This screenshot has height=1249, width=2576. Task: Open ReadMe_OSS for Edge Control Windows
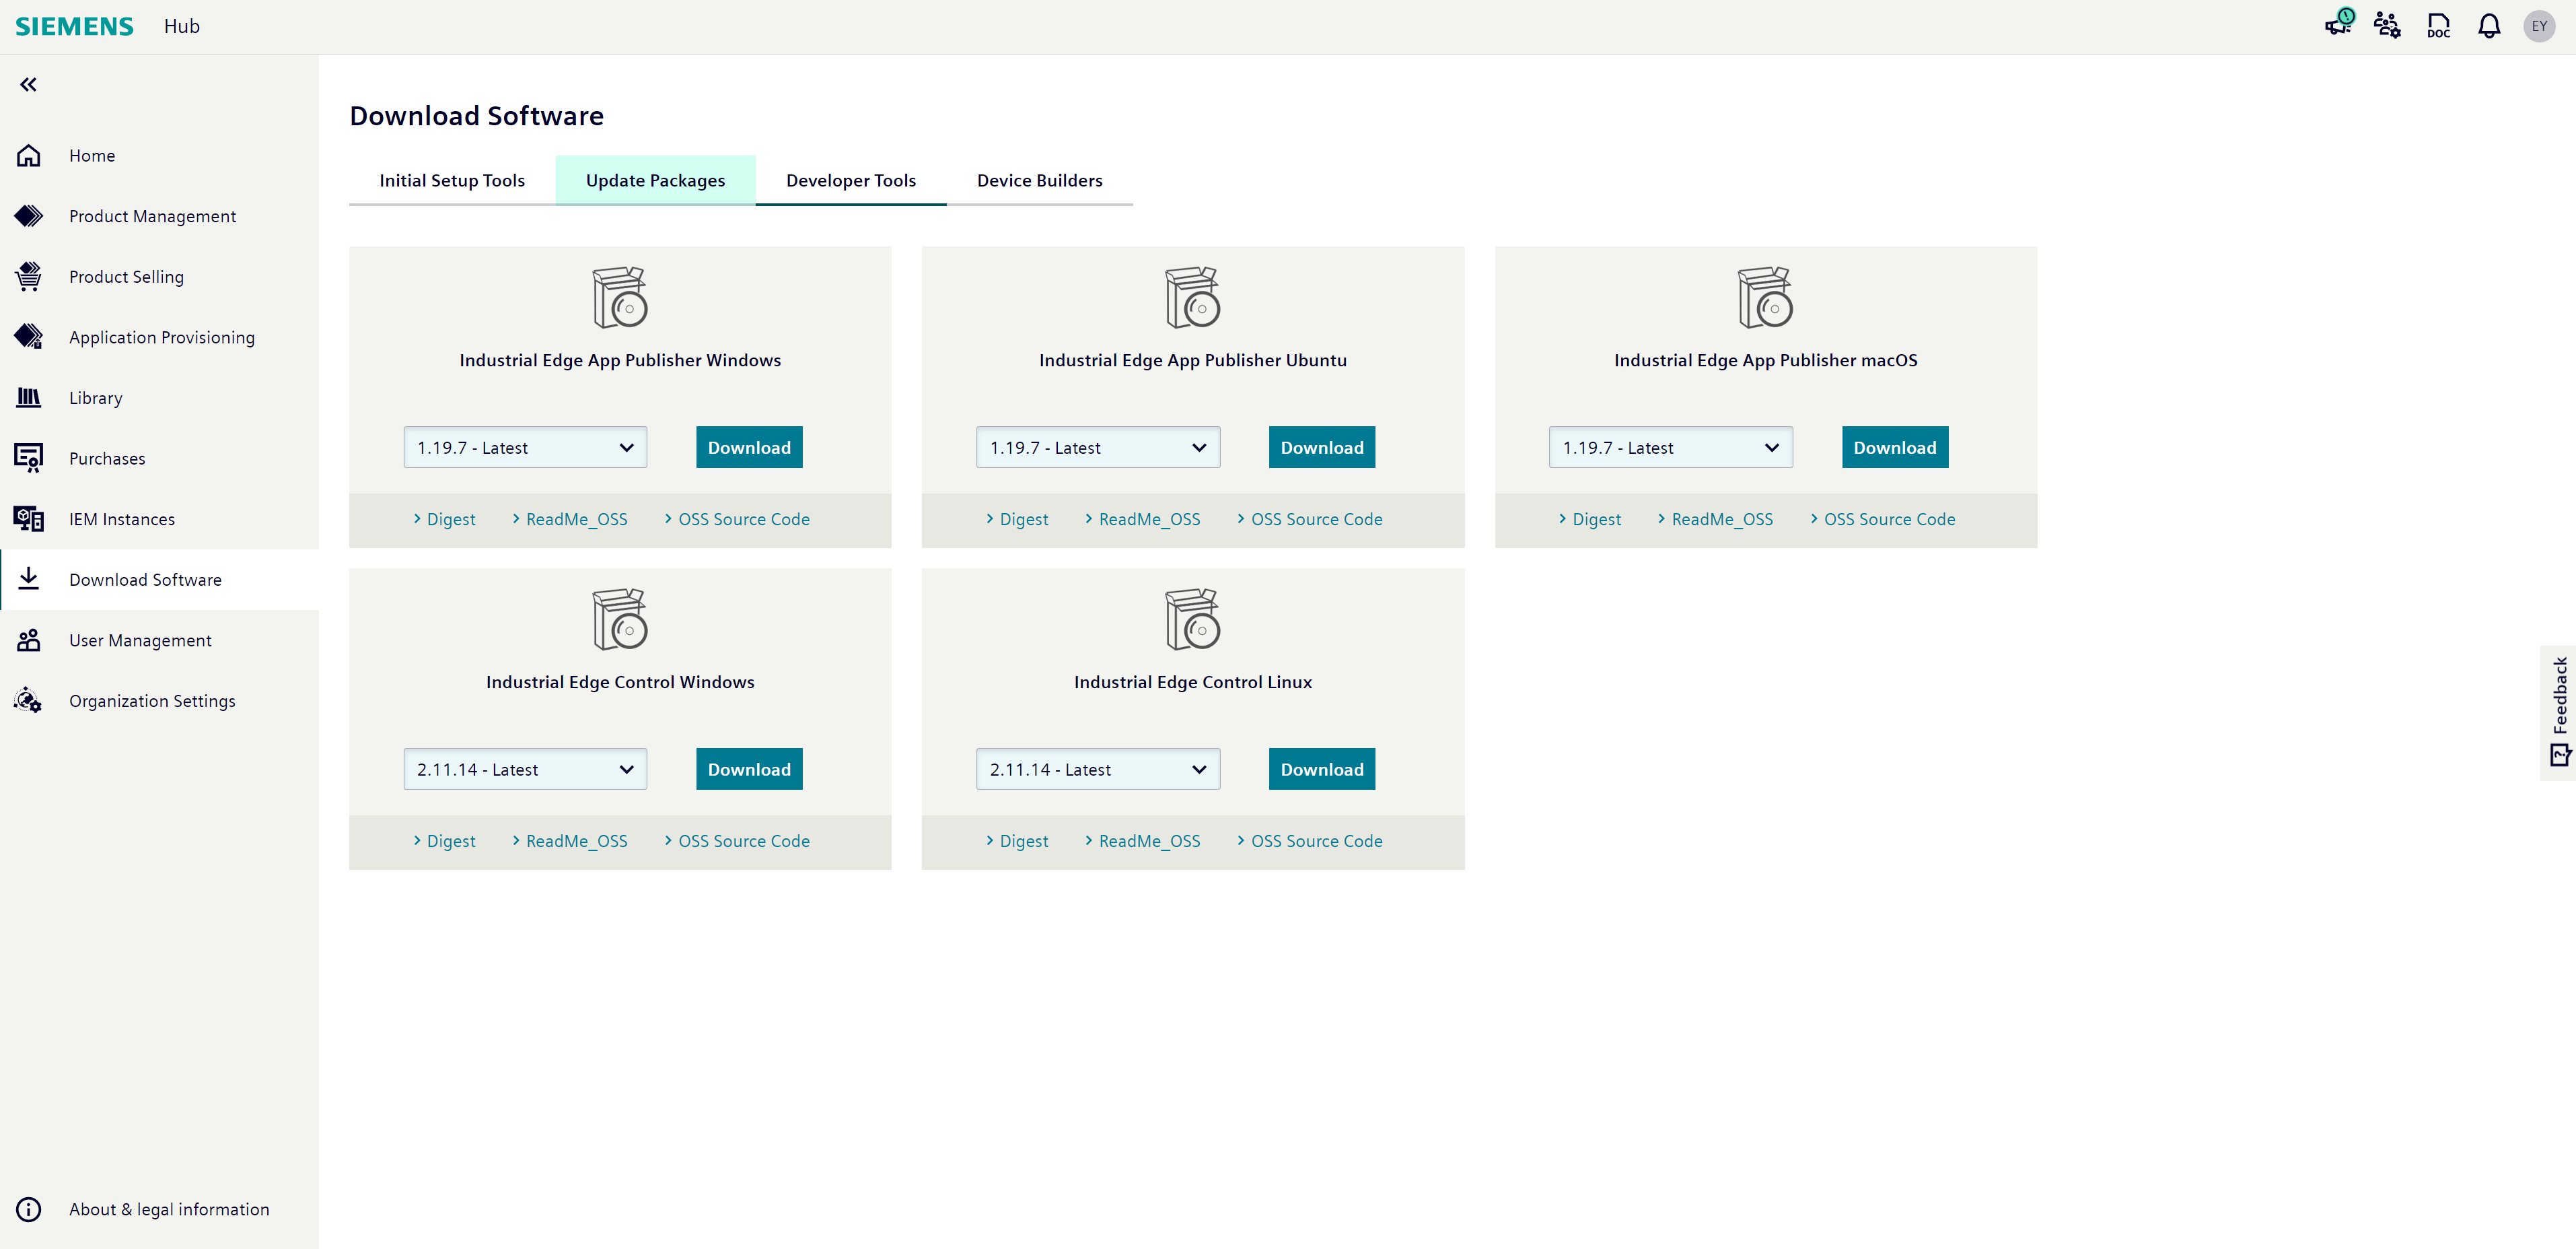tap(570, 841)
